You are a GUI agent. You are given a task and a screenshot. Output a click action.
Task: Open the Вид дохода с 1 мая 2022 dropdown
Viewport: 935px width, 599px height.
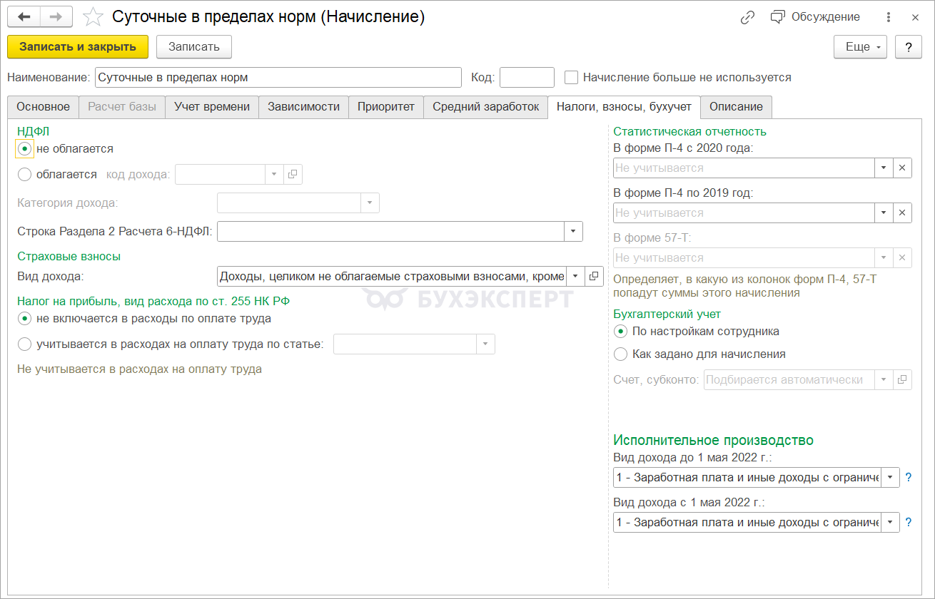[890, 522]
